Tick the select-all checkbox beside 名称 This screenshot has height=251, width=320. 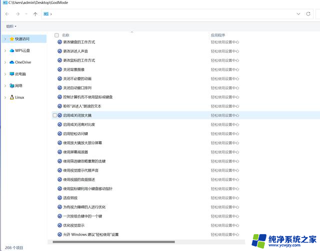point(56,35)
